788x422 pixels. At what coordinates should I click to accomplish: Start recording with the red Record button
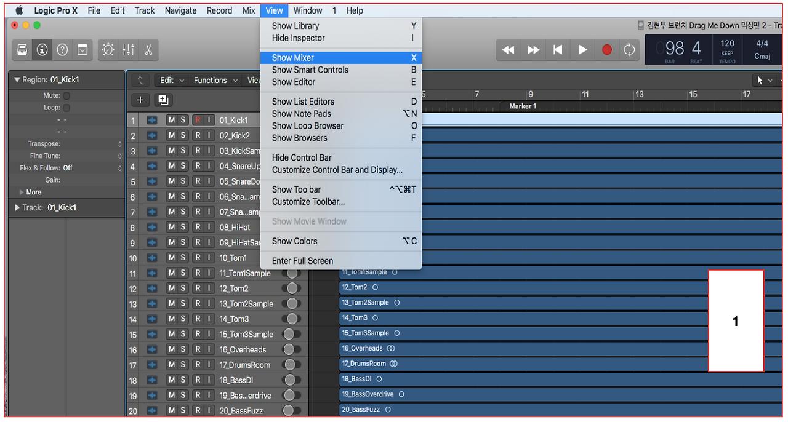pyautogui.click(x=607, y=50)
